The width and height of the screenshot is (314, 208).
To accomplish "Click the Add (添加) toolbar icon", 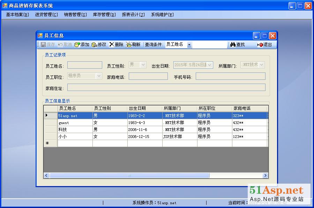I will pos(77,45).
